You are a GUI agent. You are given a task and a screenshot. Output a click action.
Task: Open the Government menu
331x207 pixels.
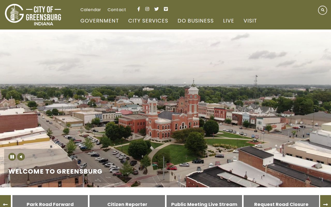(100, 21)
